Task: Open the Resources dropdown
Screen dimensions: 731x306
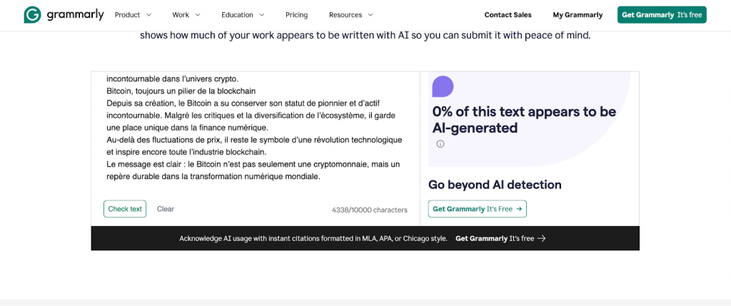Action: pos(351,15)
